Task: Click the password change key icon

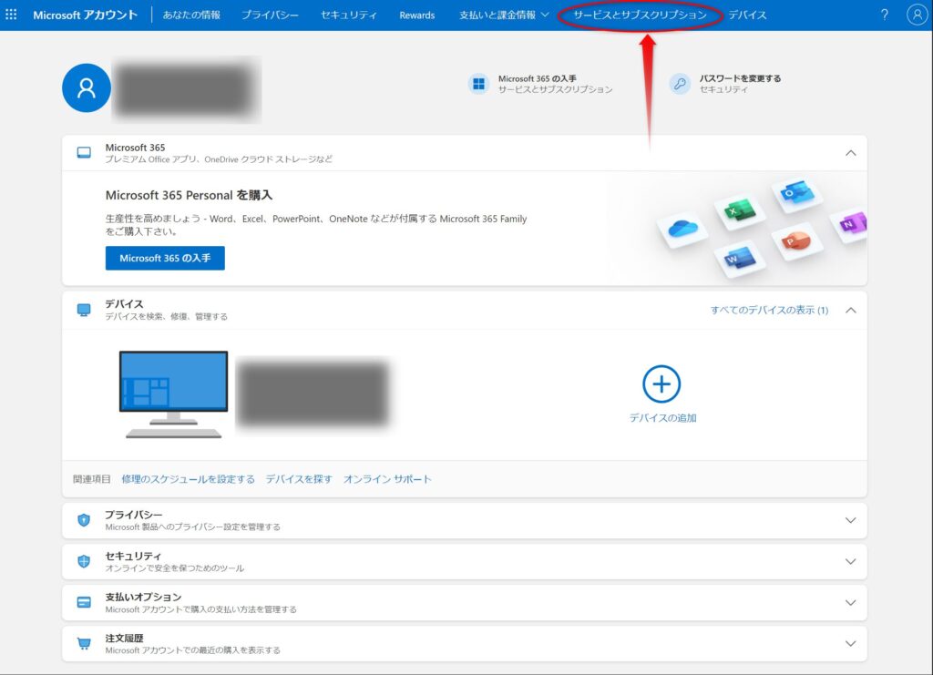Action: pos(680,84)
